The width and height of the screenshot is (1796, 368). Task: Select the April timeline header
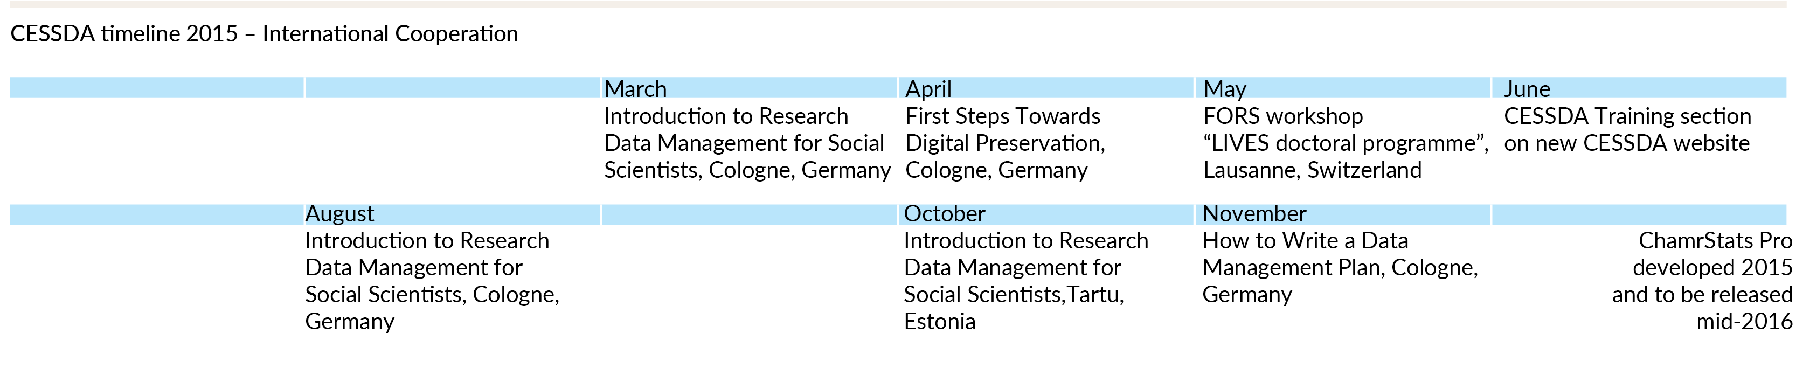tap(928, 88)
